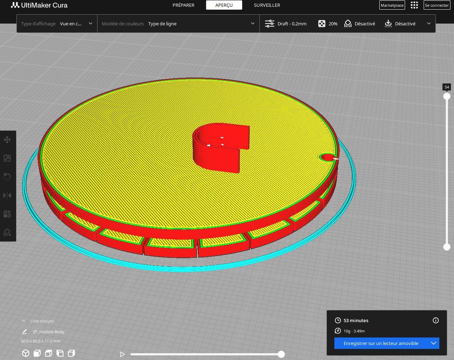Open the Per Model Settings tool
The width and height of the screenshot is (454, 360).
7,214
